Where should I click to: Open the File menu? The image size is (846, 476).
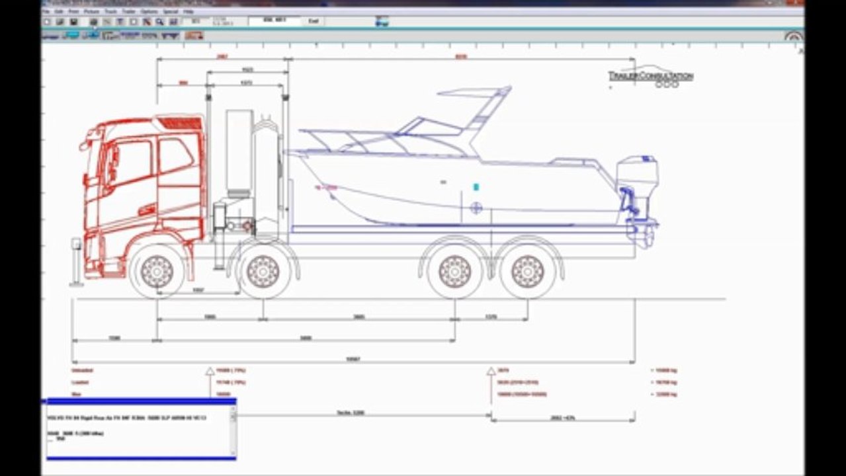pyautogui.click(x=46, y=11)
